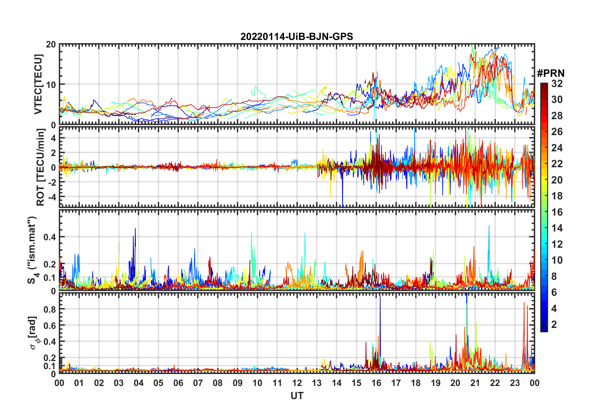Click the -2 tick on ROT axis
The width and height of the screenshot is (594, 415).
pyautogui.click(x=52, y=182)
